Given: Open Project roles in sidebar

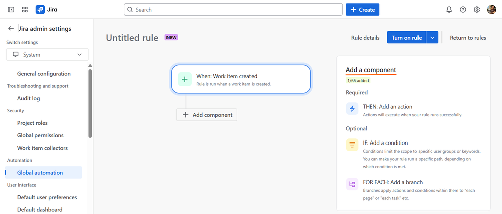Looking at the screenshot, I should [32, 123].
